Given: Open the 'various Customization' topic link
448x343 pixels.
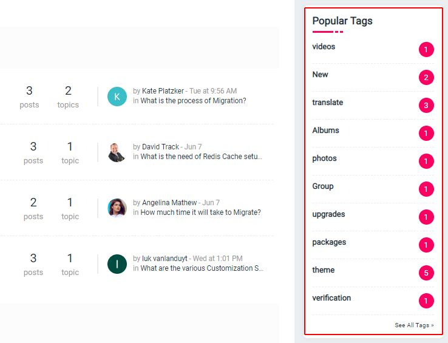Looking at the screenshot, I should coord(202,268).
